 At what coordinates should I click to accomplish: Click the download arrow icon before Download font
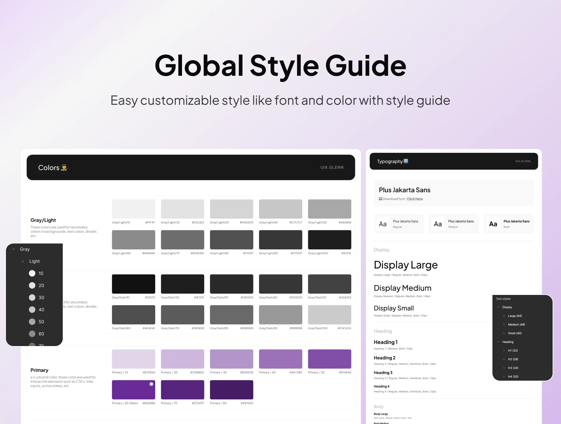[381, 199]
